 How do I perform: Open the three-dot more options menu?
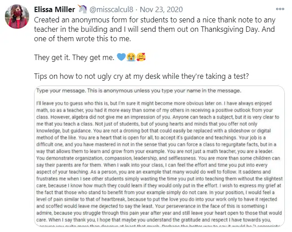point(280,9)
